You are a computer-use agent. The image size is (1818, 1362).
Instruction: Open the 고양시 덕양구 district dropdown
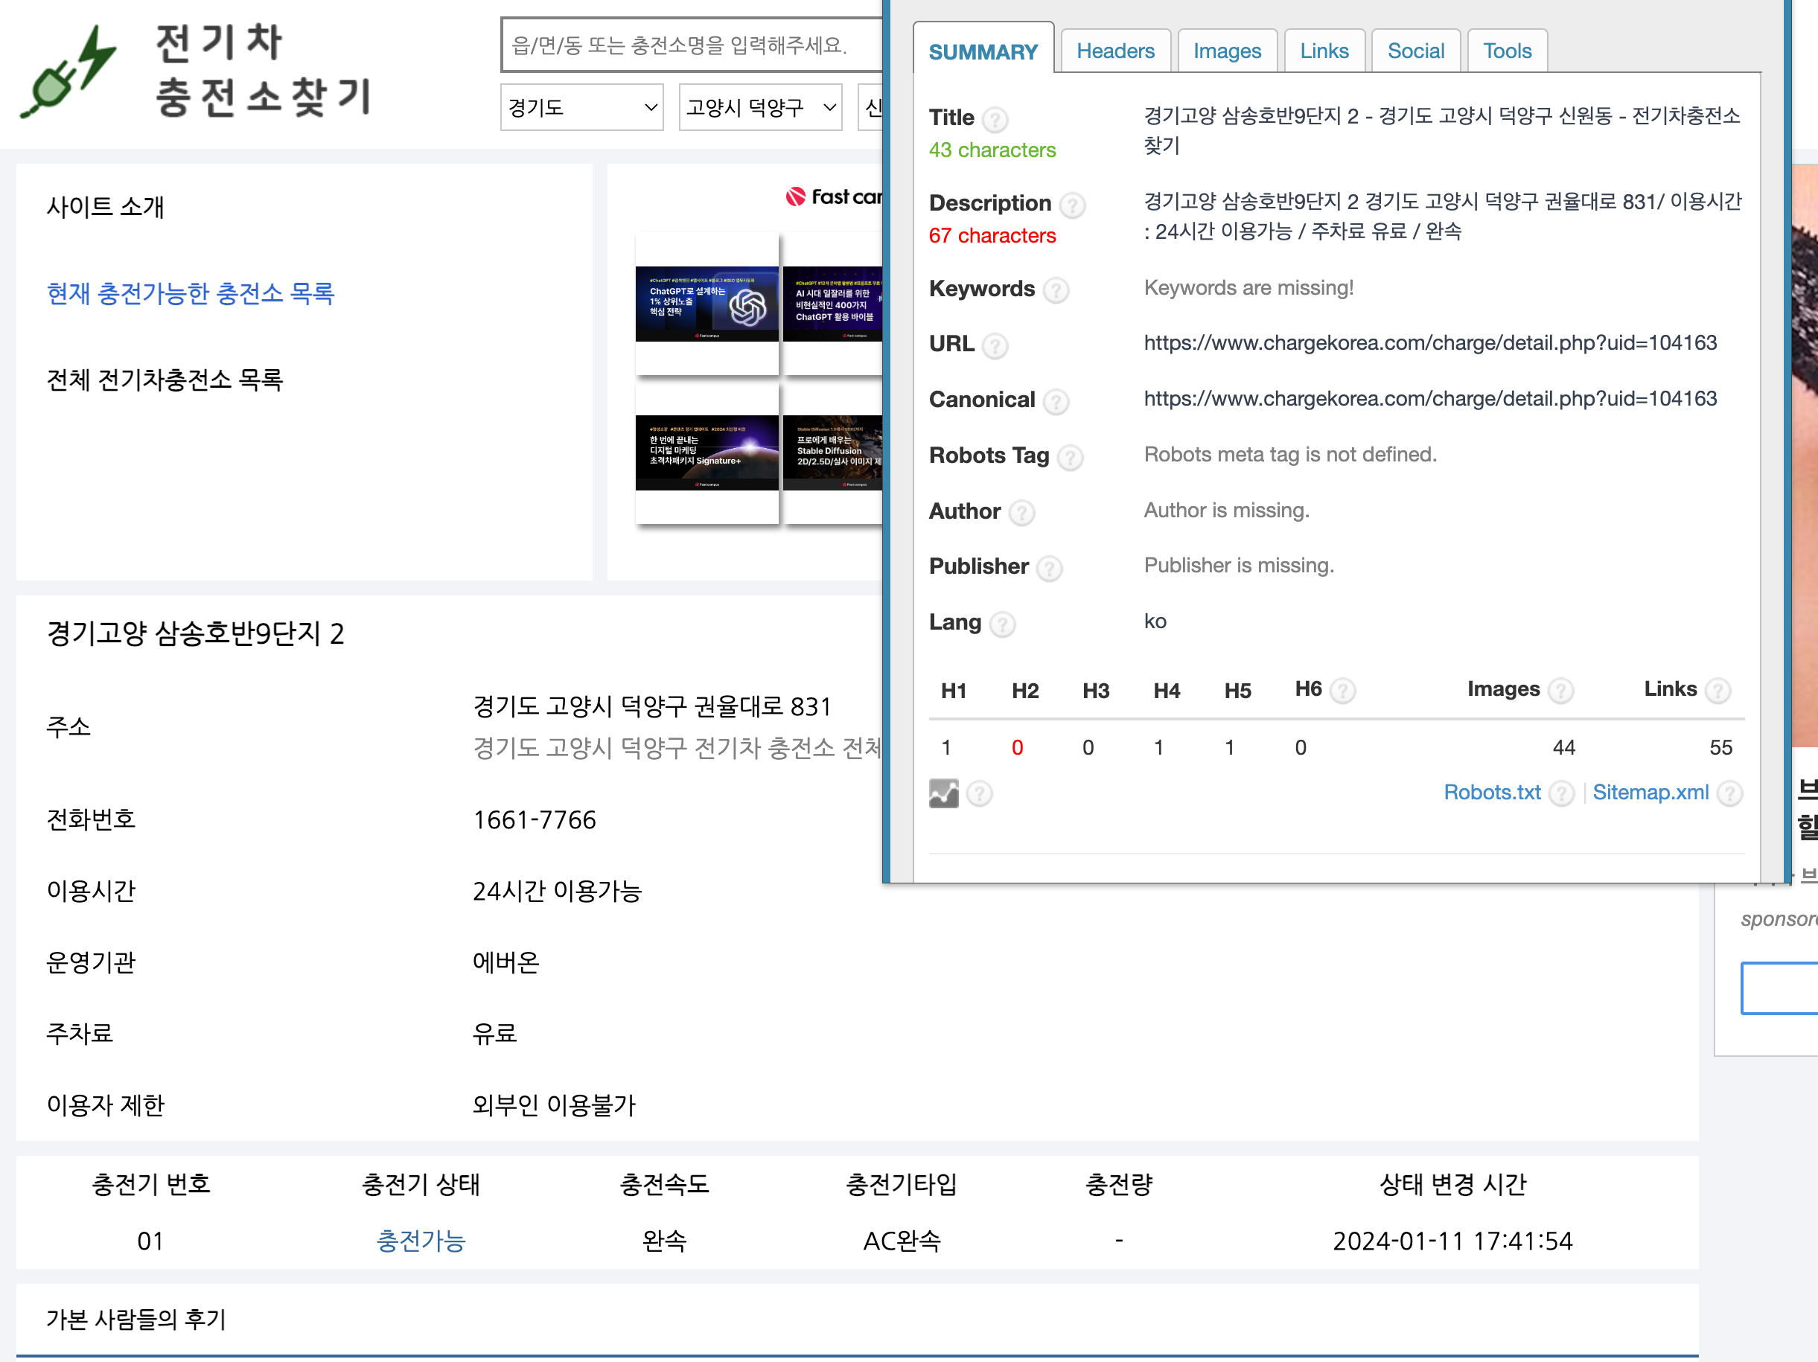point(760,108)
